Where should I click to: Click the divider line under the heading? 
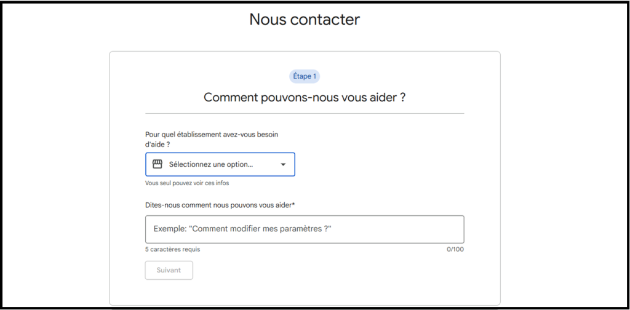(305, 114)
